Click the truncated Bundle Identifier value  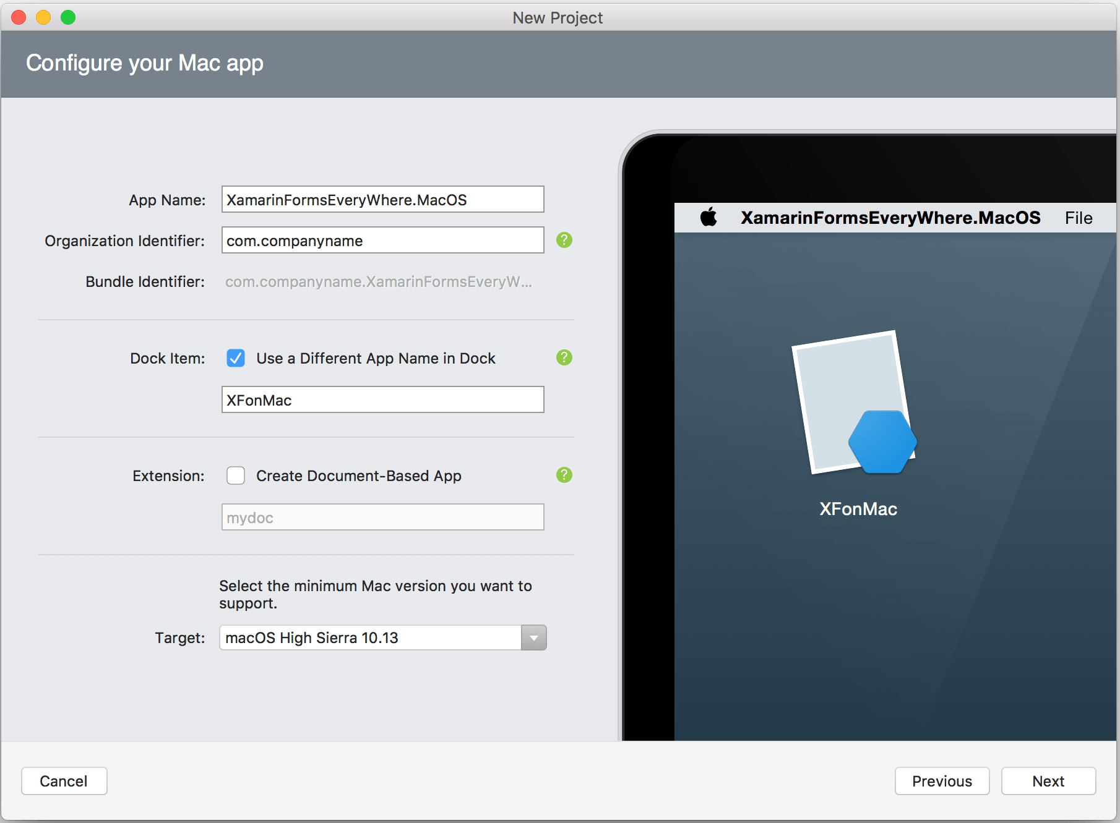pyautogui.click(x=379, y=282)
